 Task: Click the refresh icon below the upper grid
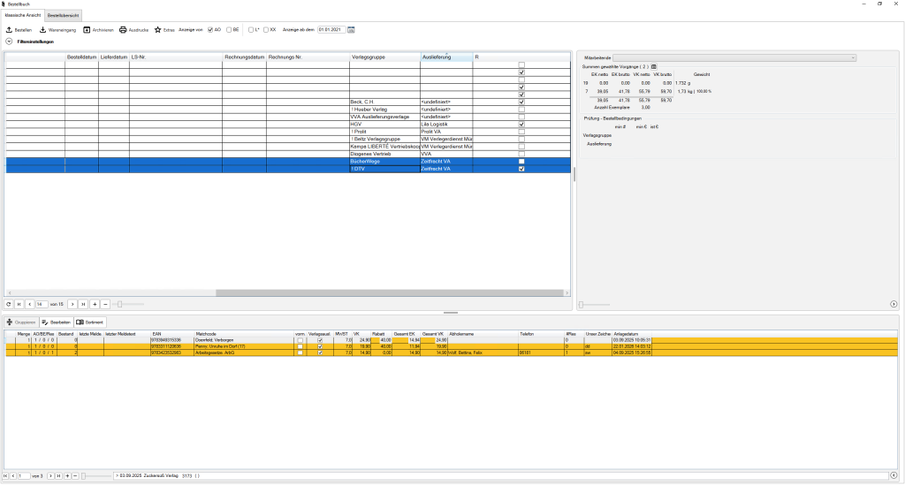(9, 304)
